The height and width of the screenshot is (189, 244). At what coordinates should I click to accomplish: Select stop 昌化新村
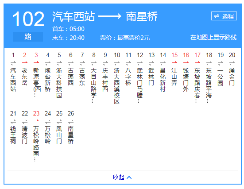[163, 80]
